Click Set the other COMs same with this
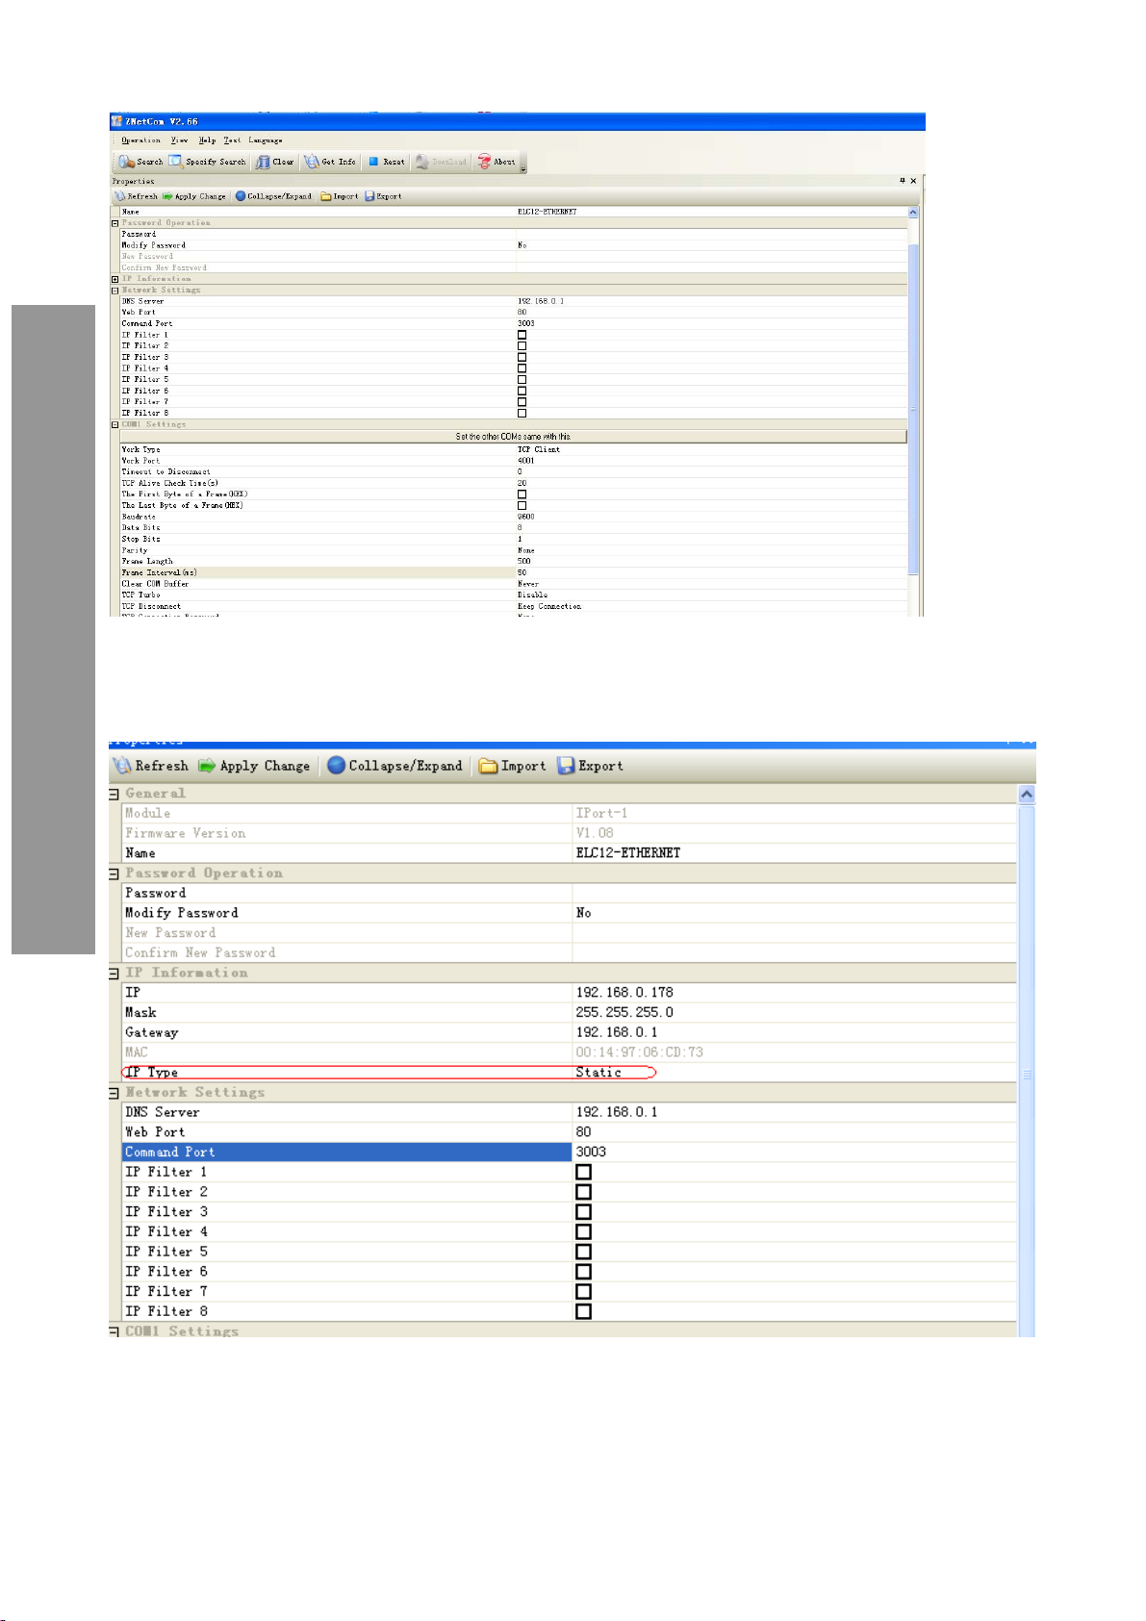1146x1621 pixels. 513,437
